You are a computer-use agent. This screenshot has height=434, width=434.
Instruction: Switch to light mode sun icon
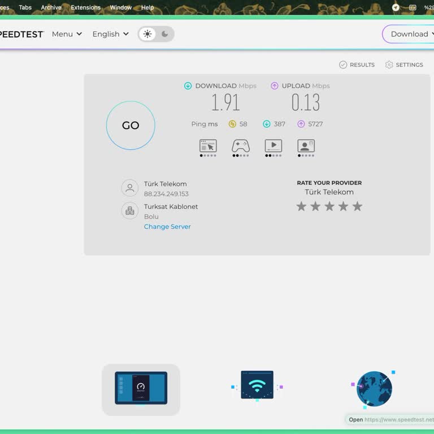147,34
